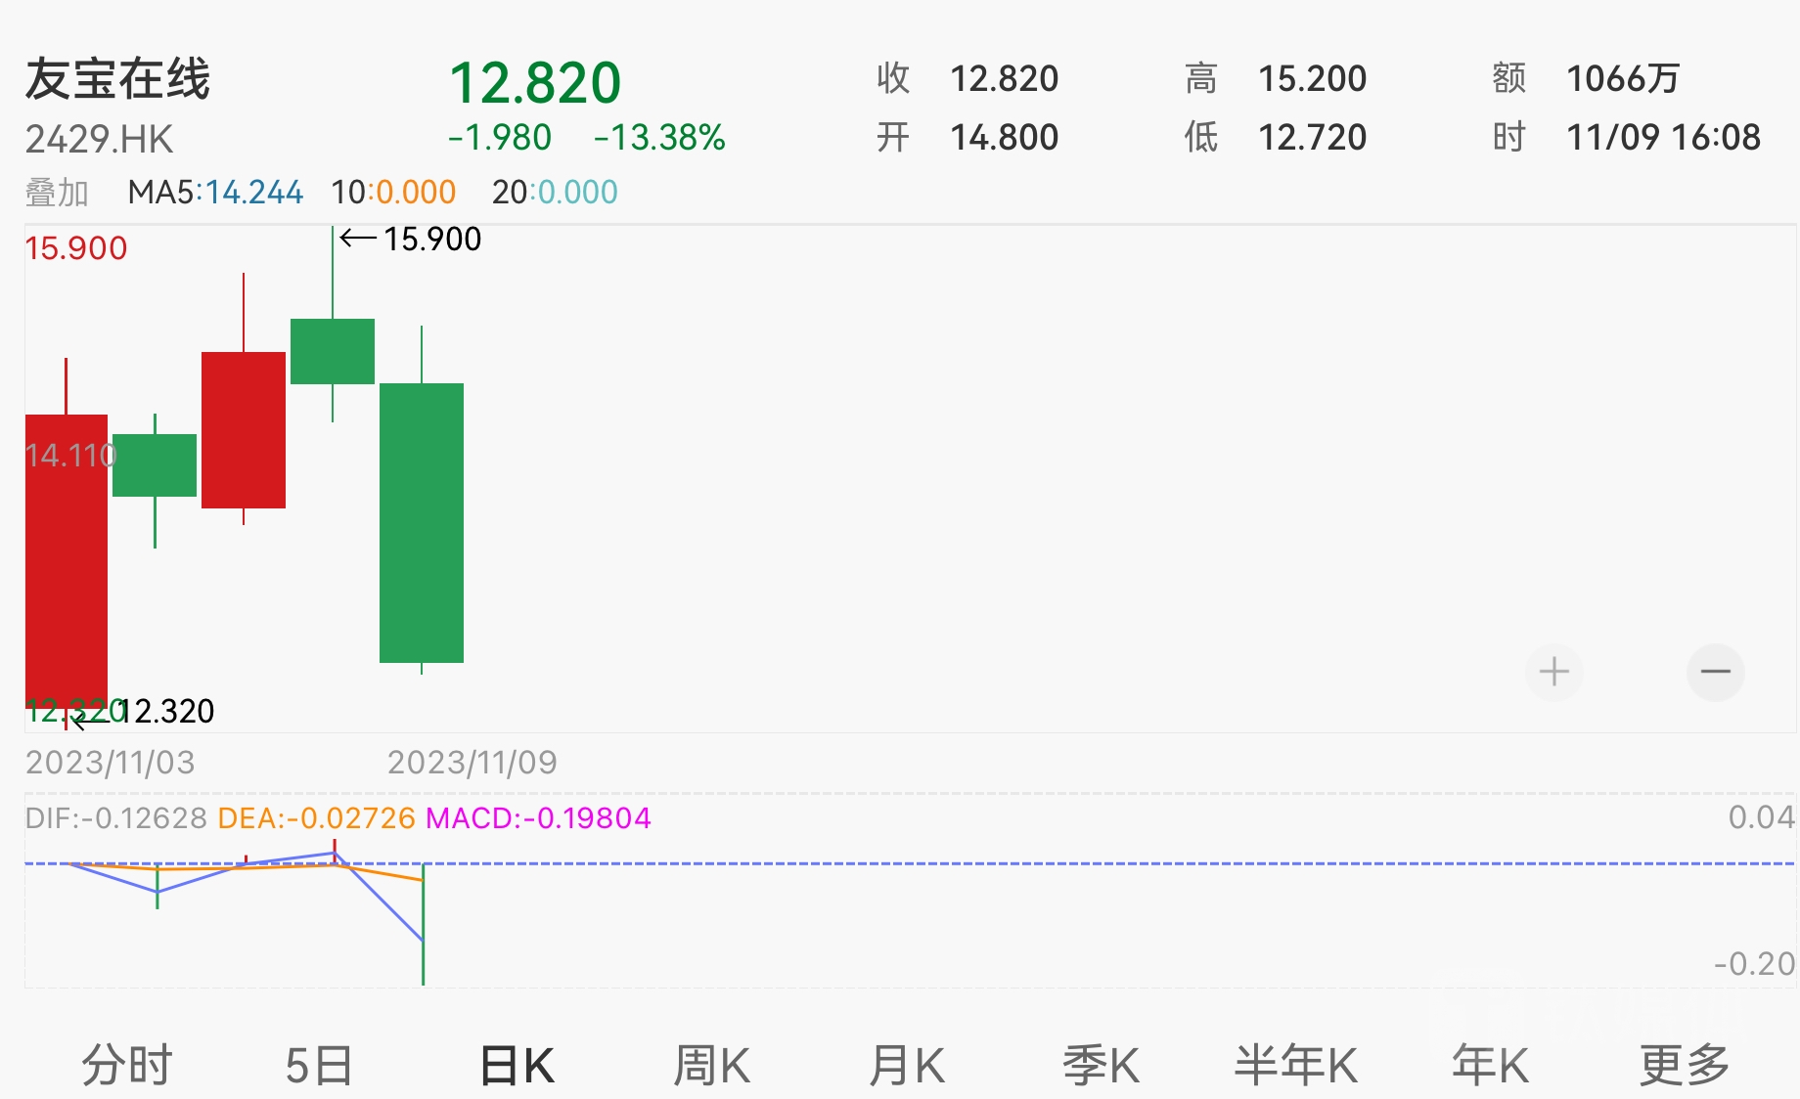Click the large current price 12.820
Screen dimensions: 1800x1099
(535, 82)
